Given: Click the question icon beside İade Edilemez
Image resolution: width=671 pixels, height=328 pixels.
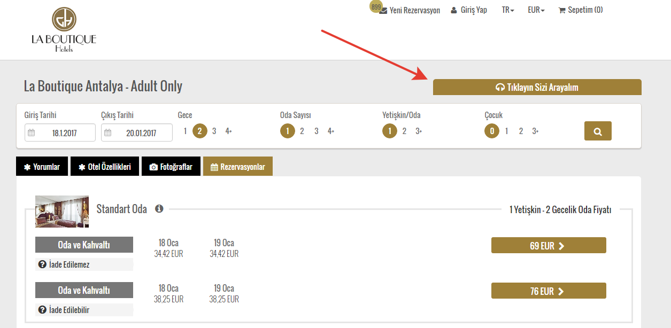Looking at the screenshot, I should point(42,264).
